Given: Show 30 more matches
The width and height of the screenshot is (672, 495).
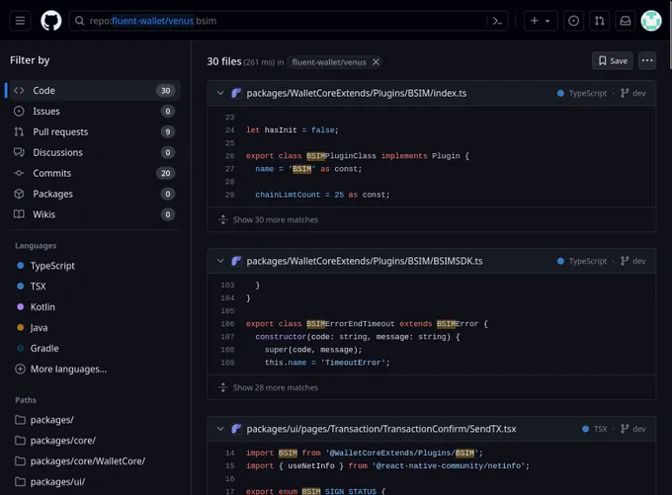Looking at the screenshot, I should [x=275, y=220].
